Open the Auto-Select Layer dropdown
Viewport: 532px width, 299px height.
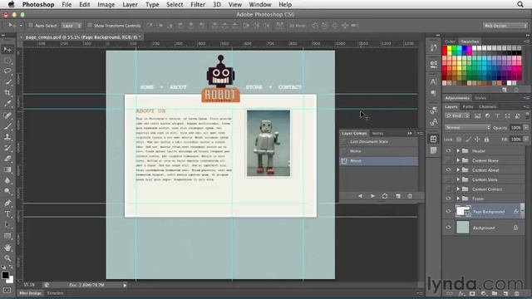(x=71, y=26)
